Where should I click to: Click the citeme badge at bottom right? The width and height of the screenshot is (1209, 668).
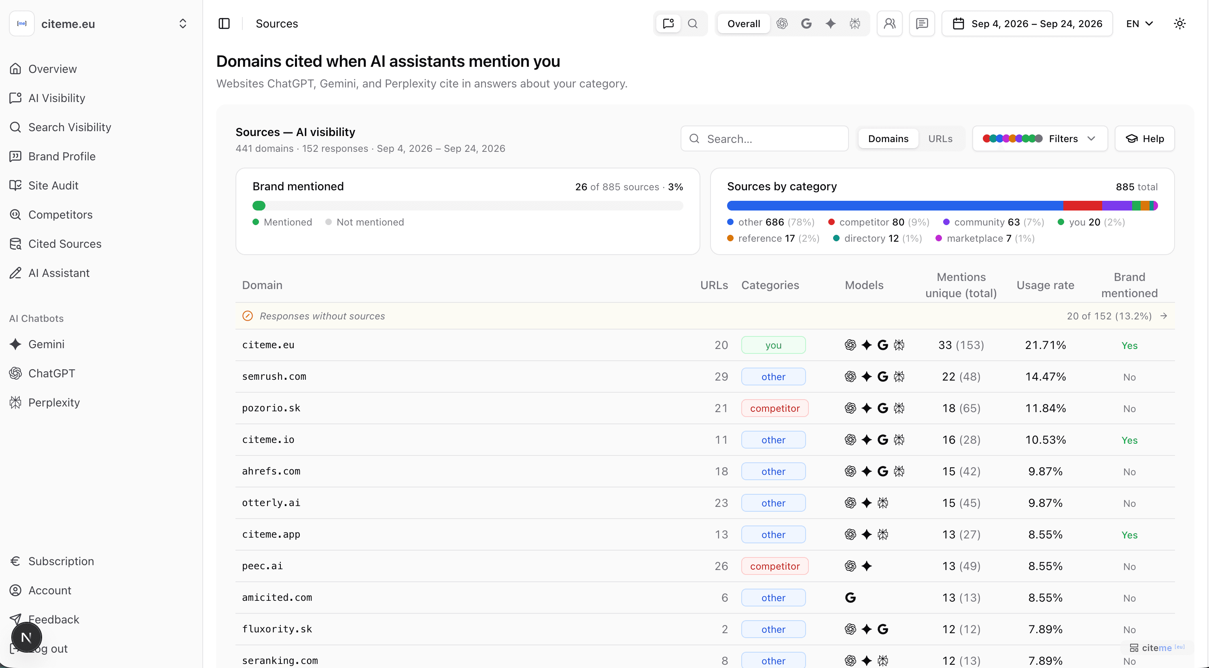click(1157, 648)
